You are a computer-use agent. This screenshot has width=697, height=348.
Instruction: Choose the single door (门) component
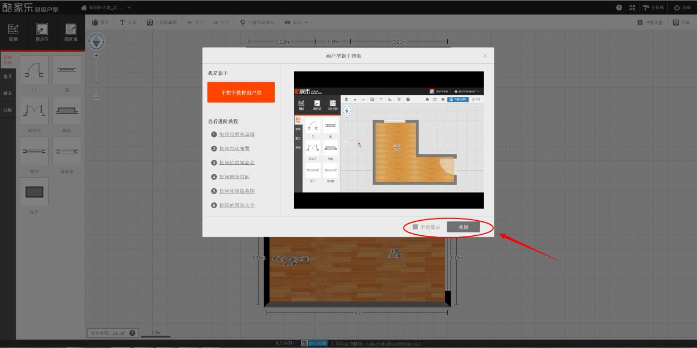click(x=34, y=71)
